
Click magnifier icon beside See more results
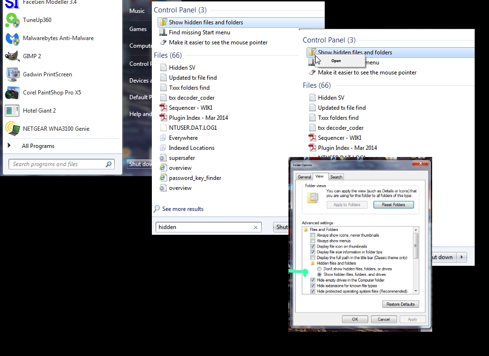pyautogui.click(x=157, y=209)
